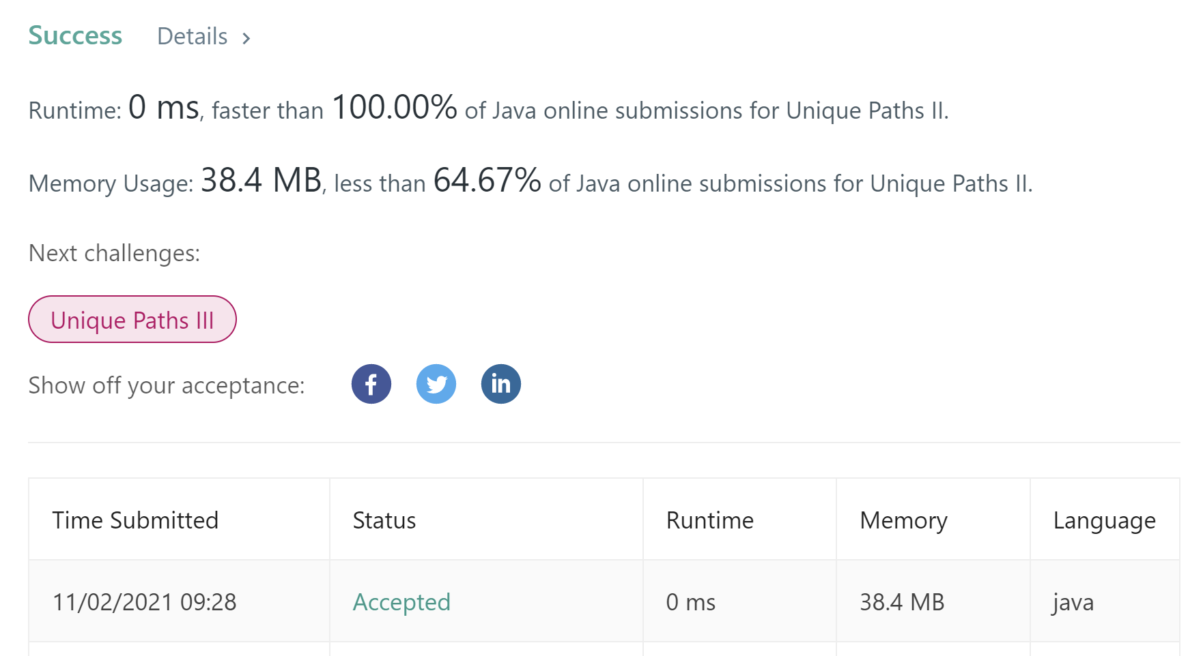Image resolution: width=1188 pixels, height=656 pixels.
Task: Click the Status column header
Action: click(384, 520)
